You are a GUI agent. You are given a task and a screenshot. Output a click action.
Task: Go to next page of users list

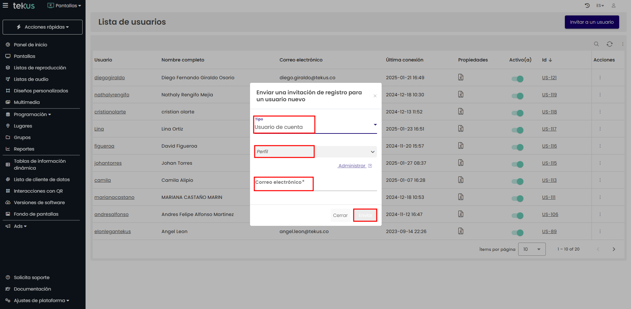click(x=614, y=249)
